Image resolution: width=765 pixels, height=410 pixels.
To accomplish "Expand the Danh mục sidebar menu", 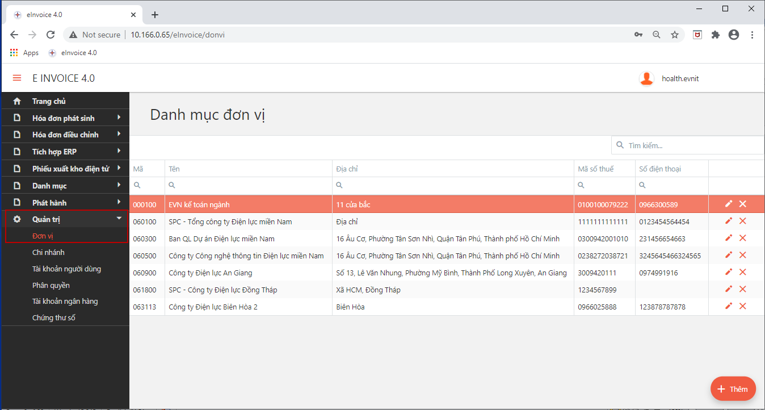I will coord(66,186).
